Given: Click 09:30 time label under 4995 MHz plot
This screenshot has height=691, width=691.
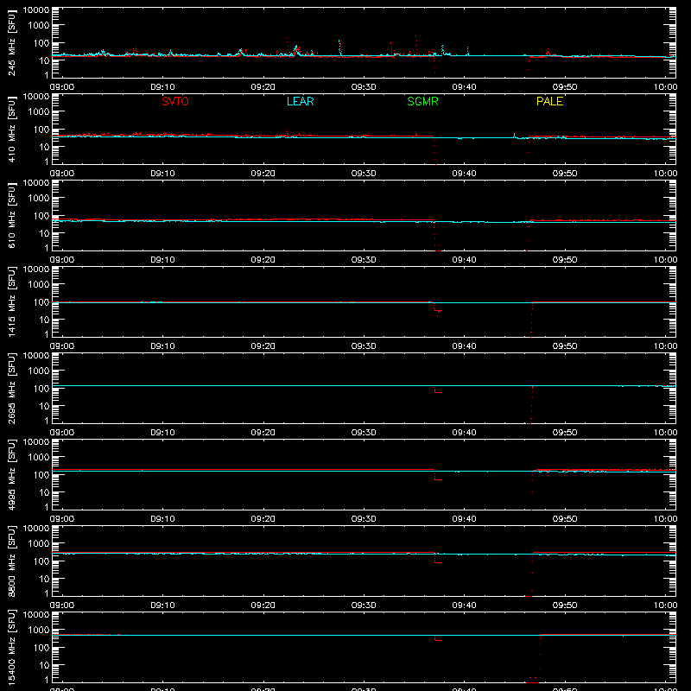Looking at the screenshot, I should click(364, 519).
